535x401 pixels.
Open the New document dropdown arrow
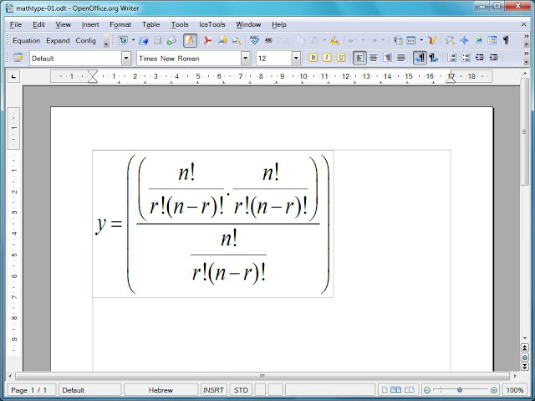(134, 41)
